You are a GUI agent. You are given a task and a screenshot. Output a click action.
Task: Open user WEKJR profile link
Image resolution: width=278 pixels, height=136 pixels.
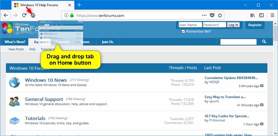(x=214, y=82)
